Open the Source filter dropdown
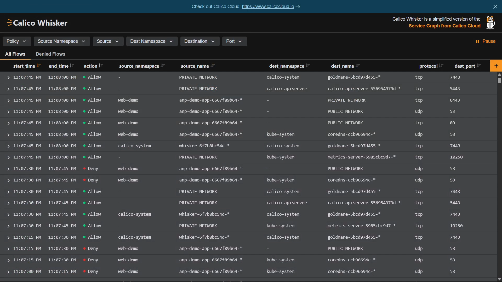Screen dimensions: 502x282 [x=108, y=41]
